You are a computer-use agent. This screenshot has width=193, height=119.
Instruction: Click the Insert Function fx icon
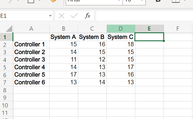(87, 16)
